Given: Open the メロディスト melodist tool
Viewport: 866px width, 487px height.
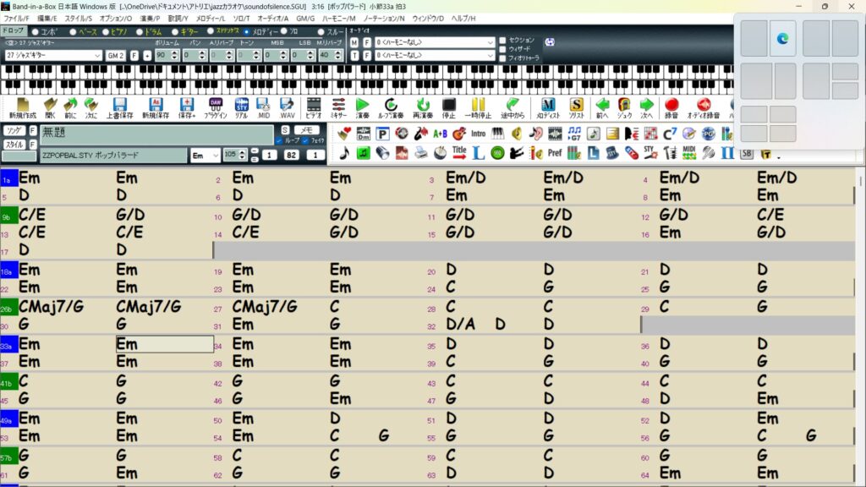Looking at the screenshot, I should [x=547, y=107].
